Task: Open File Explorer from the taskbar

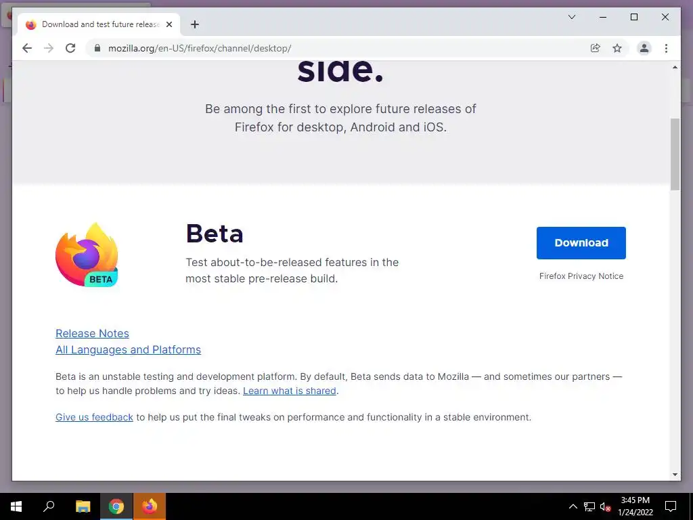Action: [83, 506]
